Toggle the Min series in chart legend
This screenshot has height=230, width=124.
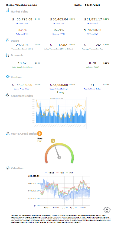point(70,173)
